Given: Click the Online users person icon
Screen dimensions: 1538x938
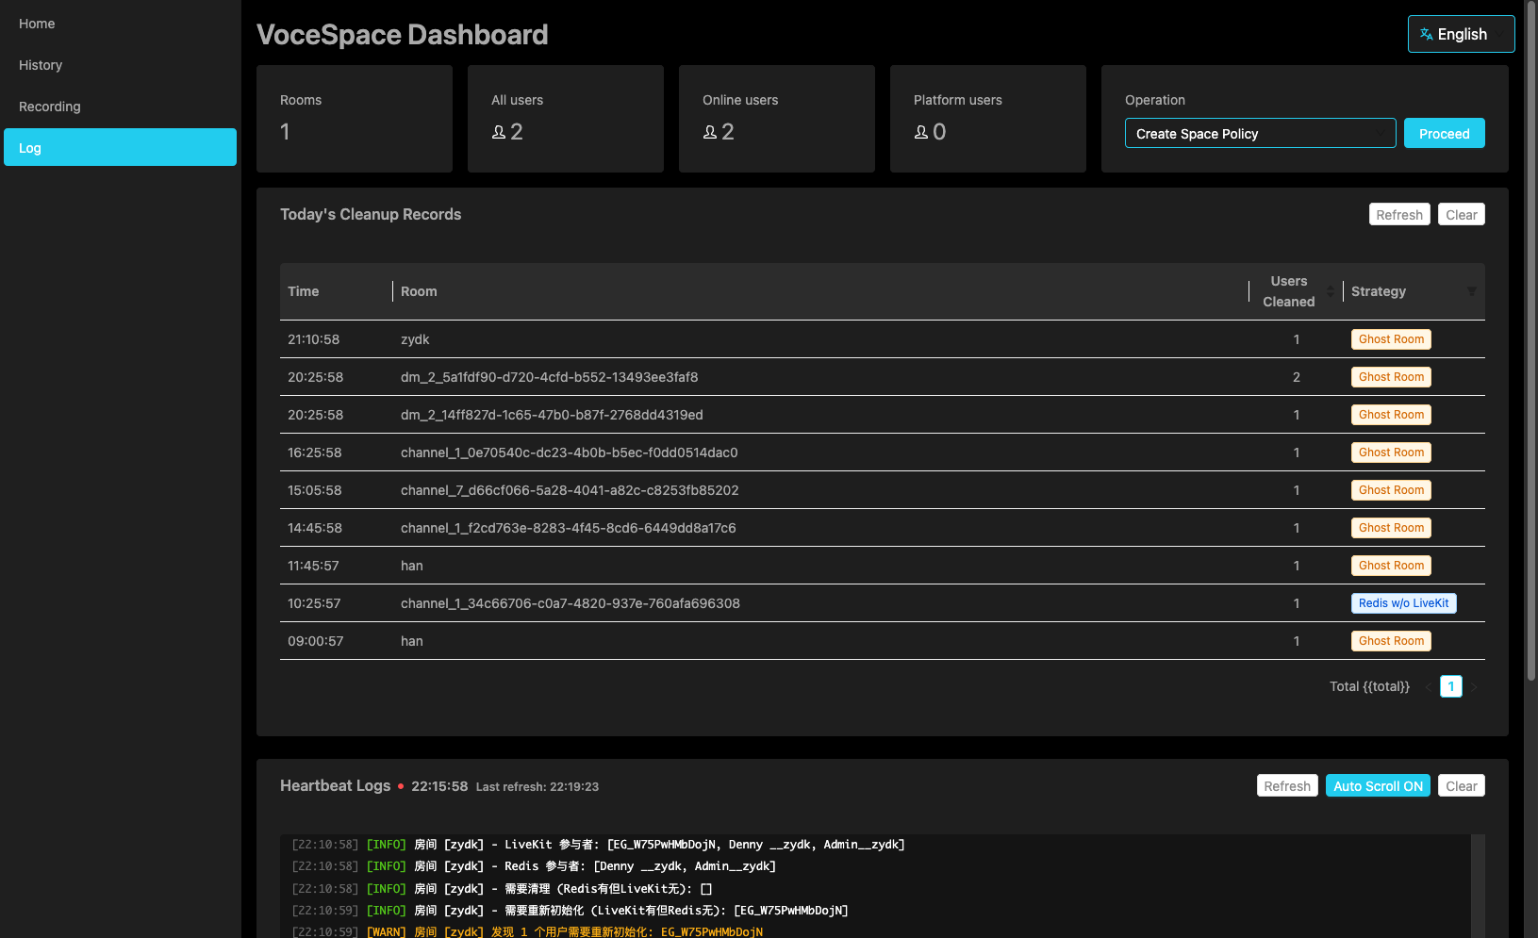Looking at the screenshot, I should 710,132.
